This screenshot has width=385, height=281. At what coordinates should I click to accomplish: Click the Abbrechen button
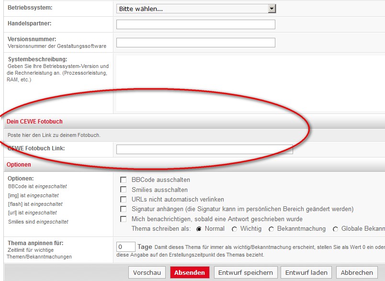point(357,272)
